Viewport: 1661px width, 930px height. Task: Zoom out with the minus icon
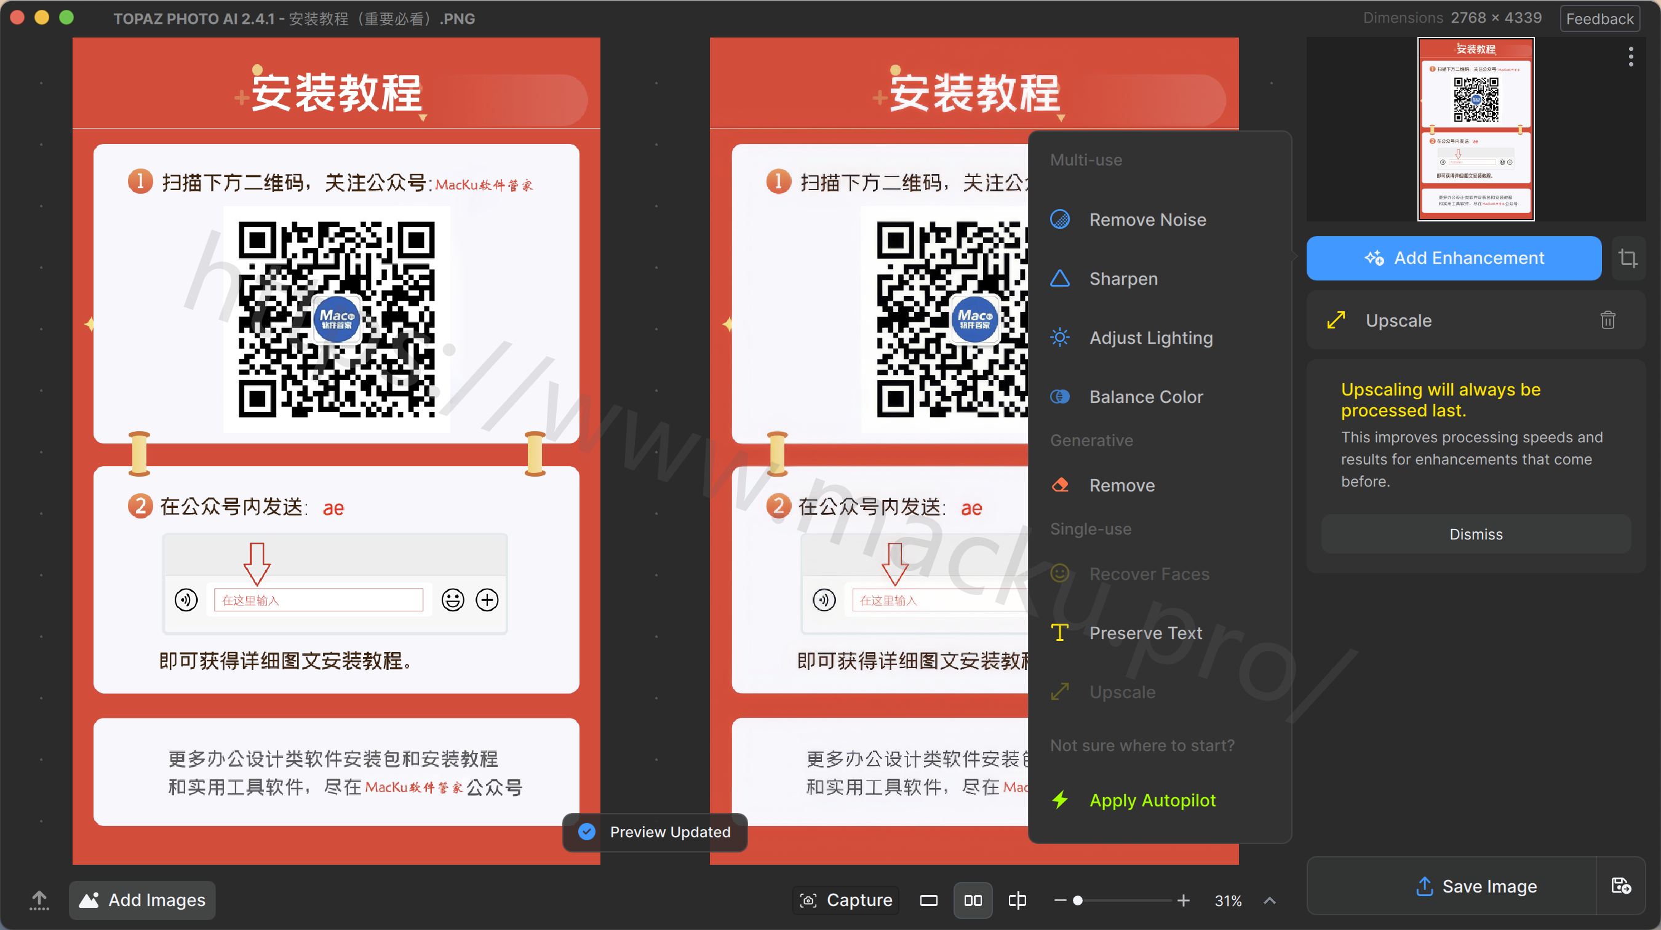click(1060, 900)
